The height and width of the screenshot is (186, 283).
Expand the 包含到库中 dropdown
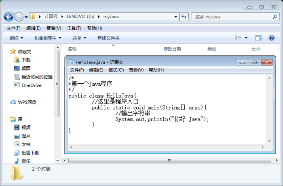pos(48,38)
